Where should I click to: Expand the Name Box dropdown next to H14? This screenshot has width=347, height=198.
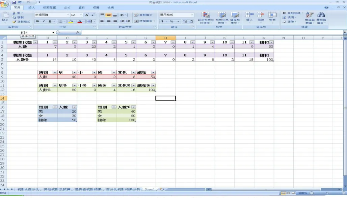[x=53, y=32]
